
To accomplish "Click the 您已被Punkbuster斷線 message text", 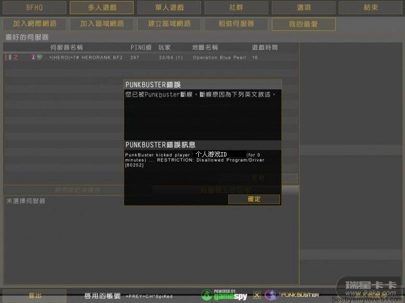I will [200, 95].
